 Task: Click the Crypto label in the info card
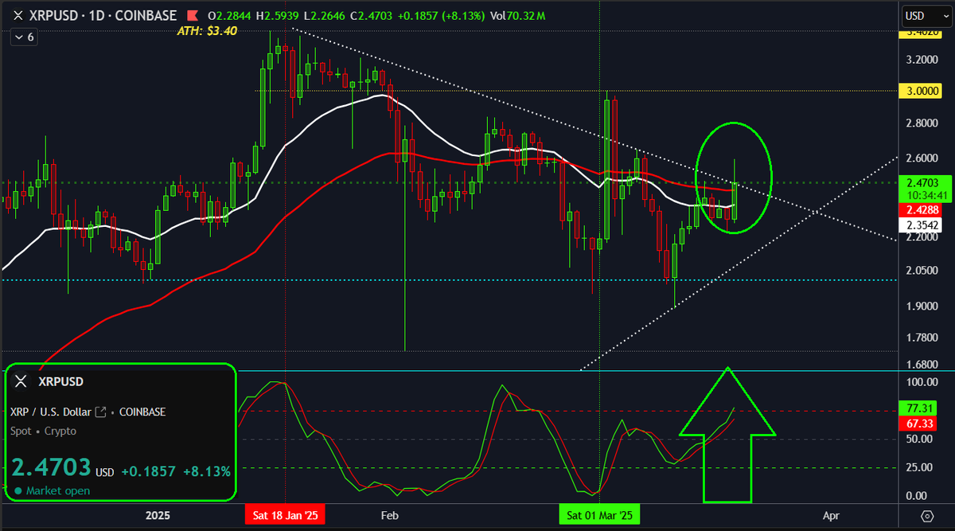60,431
